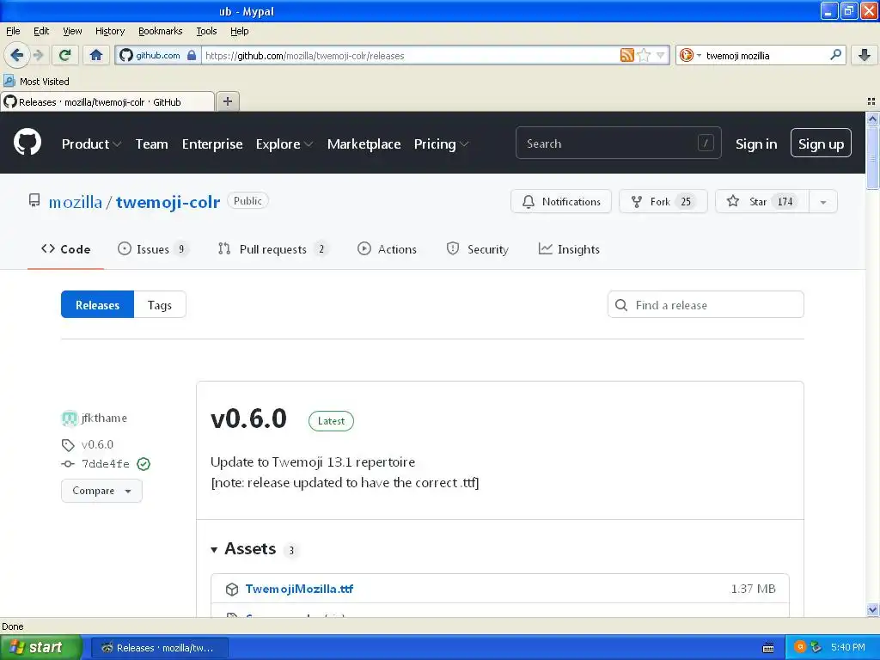Image resolution: width=880 pixels, height=660 pixels.
Task: Focus the Find a release field
Action: click(706, 305)
